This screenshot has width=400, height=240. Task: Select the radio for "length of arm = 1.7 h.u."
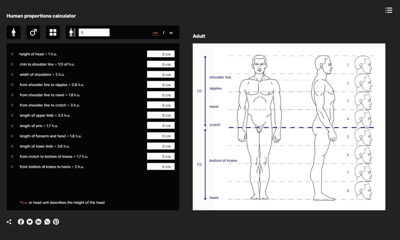[x=12, y=125]
